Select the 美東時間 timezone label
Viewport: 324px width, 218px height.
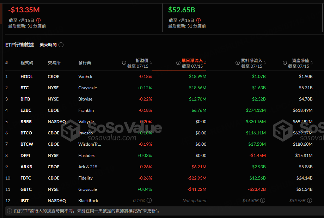pyautogui.click(x=48, y=45)
